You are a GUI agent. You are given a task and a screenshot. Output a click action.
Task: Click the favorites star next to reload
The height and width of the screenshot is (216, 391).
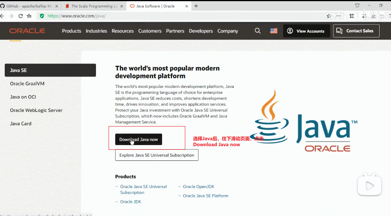tap(29, 16)
